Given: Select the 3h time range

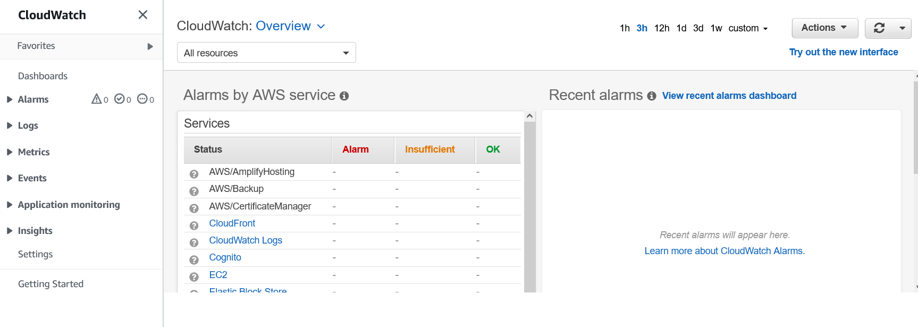Looking at the screenshot, I should [642, 28].
